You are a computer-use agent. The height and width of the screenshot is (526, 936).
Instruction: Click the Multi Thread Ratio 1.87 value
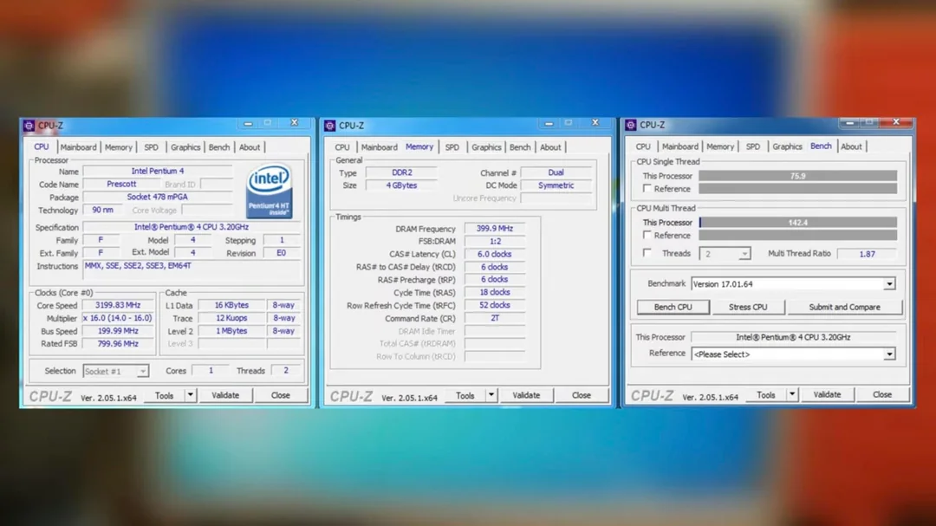coord(867,254)
